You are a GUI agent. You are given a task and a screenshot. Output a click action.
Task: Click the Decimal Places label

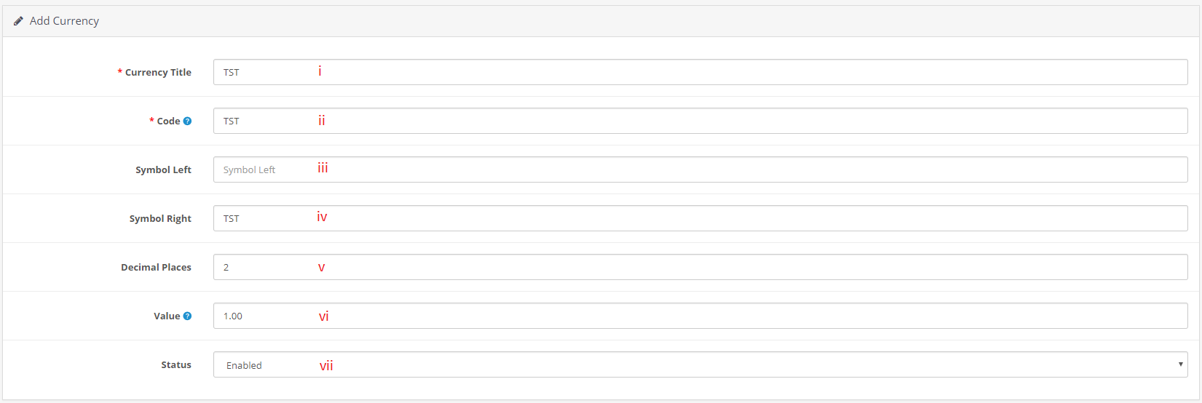(x=156, y=267)
